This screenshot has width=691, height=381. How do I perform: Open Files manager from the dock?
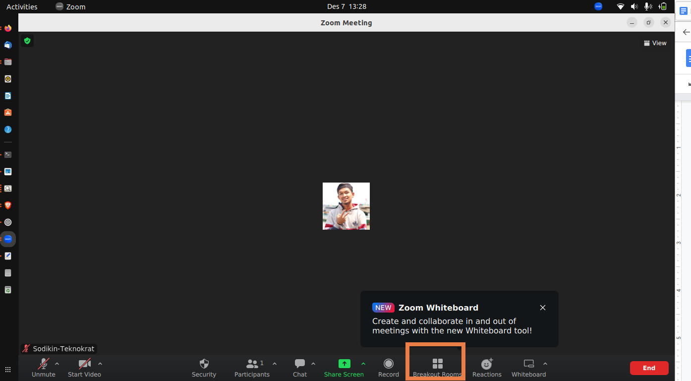tap(8, 62)
